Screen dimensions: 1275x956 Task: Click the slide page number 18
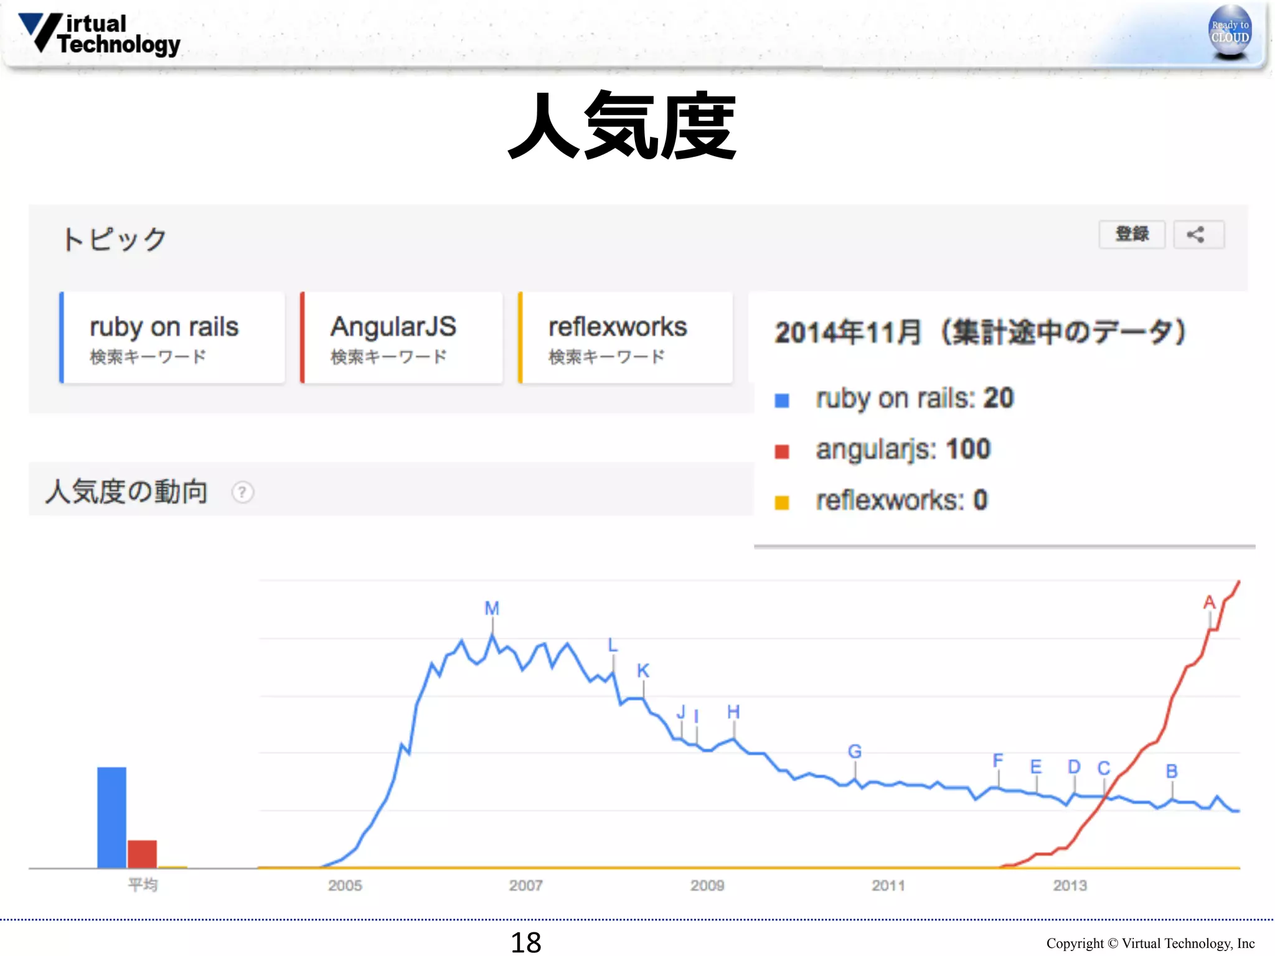(x=526, y=942)
